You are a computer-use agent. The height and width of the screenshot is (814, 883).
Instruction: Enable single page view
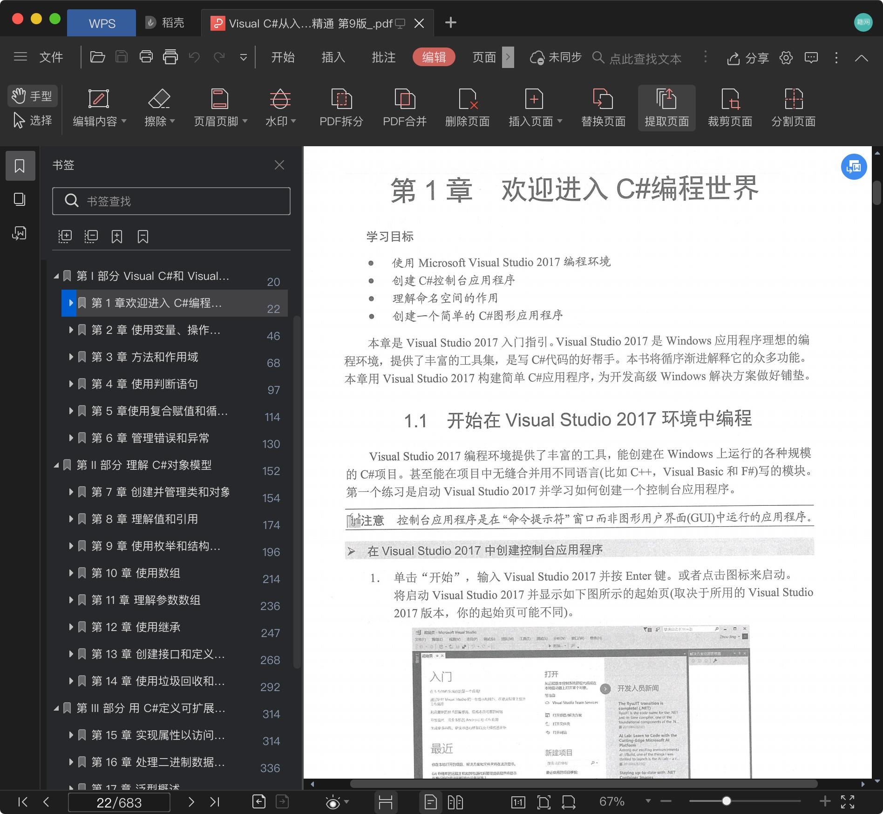click(x=431, y=802)
